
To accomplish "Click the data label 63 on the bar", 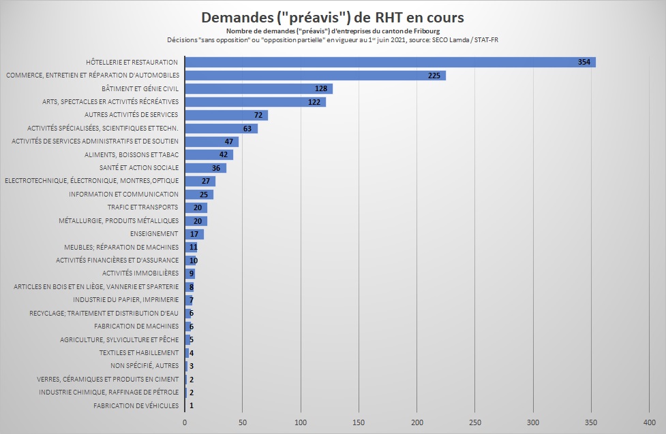I will pos(247,129).
